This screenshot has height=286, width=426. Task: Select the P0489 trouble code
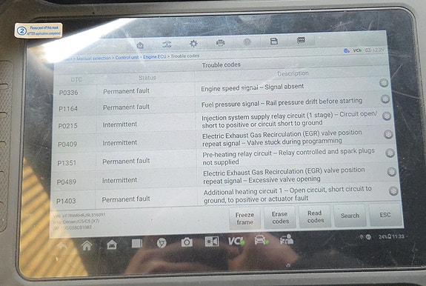(x=66, y=182)
